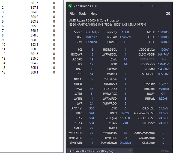This screenshot has height=153, width=173.
Task: Select row 1 value 801.5 in left list
Action: [x=34, y=3]
